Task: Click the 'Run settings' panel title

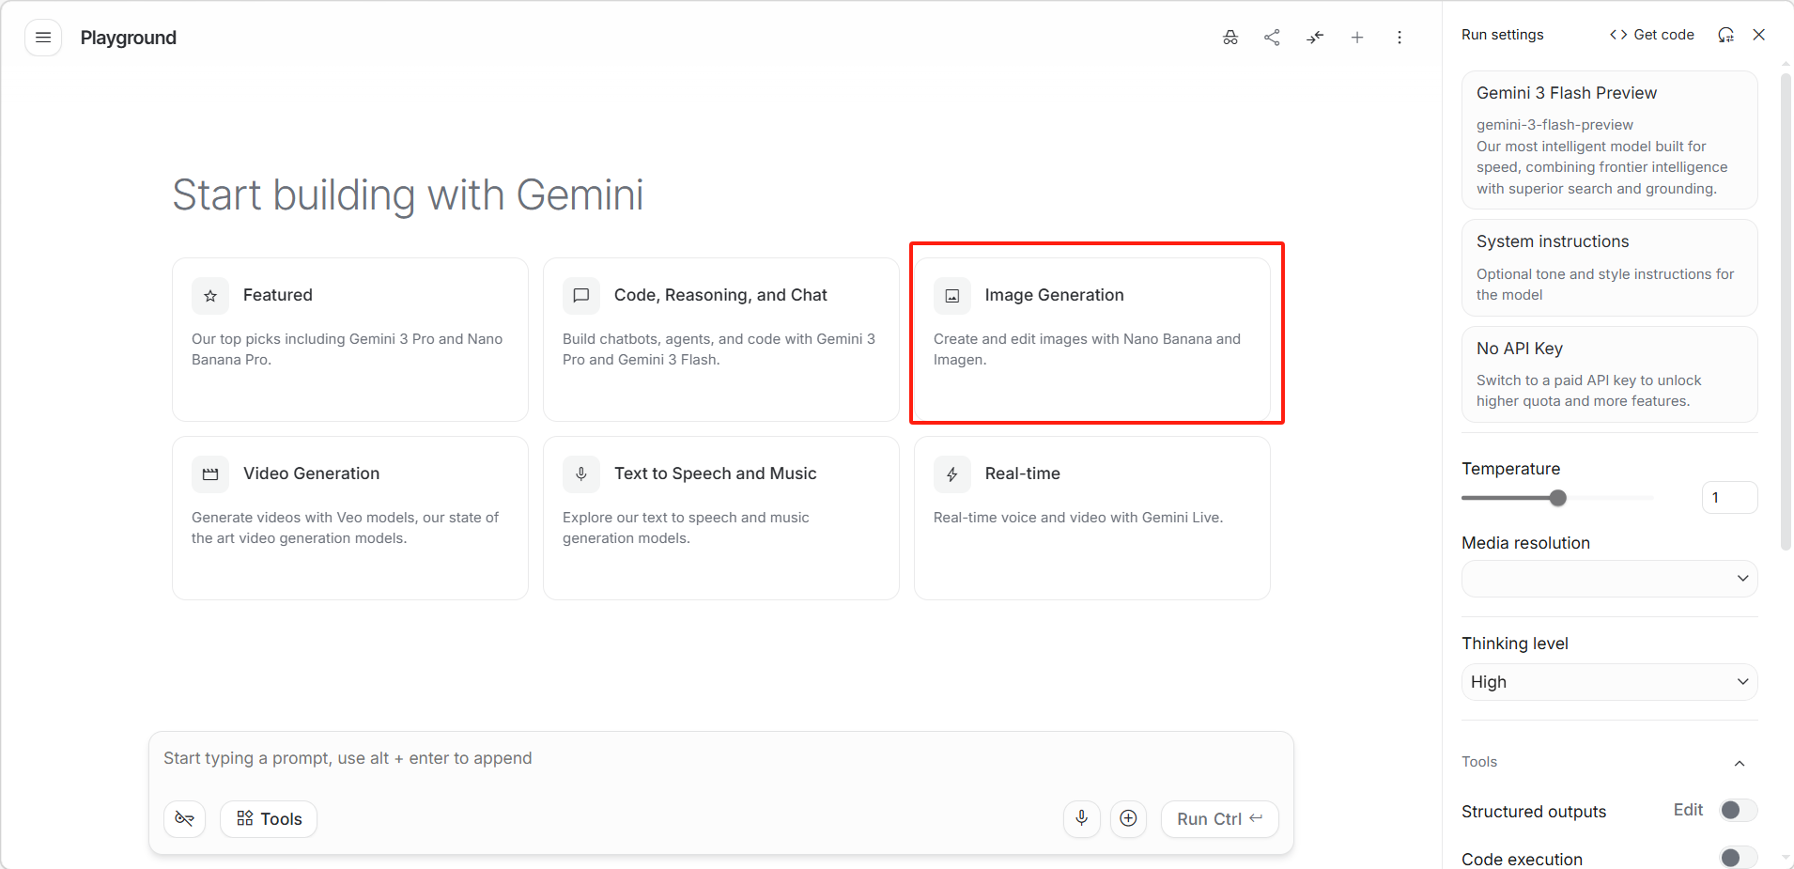Action: tap(1503, 35)
